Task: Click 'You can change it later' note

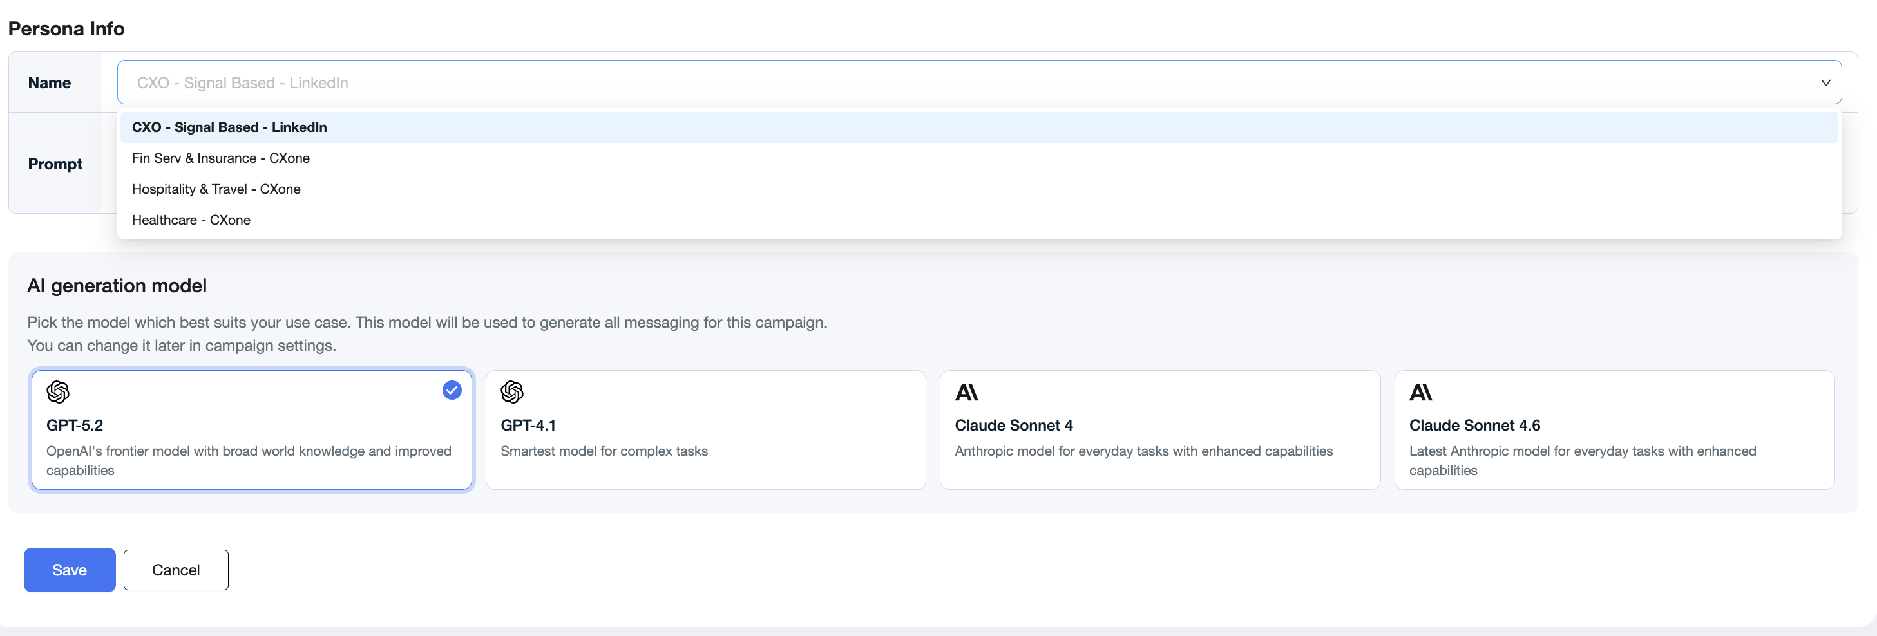Action: [x=182, y=345]
